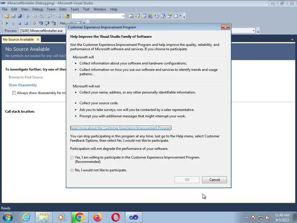Click the Break All pause icon
Viewport: 297px width, 223px height.
pos(13,23)
